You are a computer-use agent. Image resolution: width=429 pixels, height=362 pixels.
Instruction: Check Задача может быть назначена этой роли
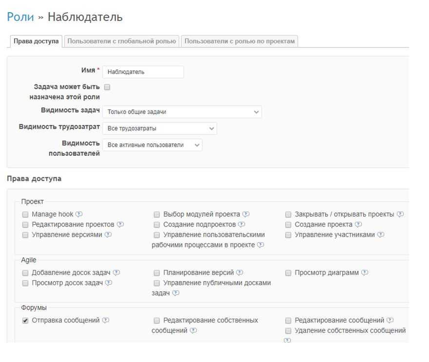click(x=107, y=87)
